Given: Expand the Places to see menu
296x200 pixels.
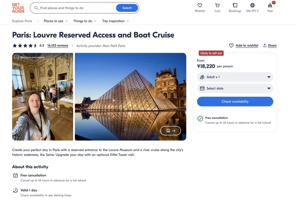Looking at the screenshot, I should tap(55, 21).
